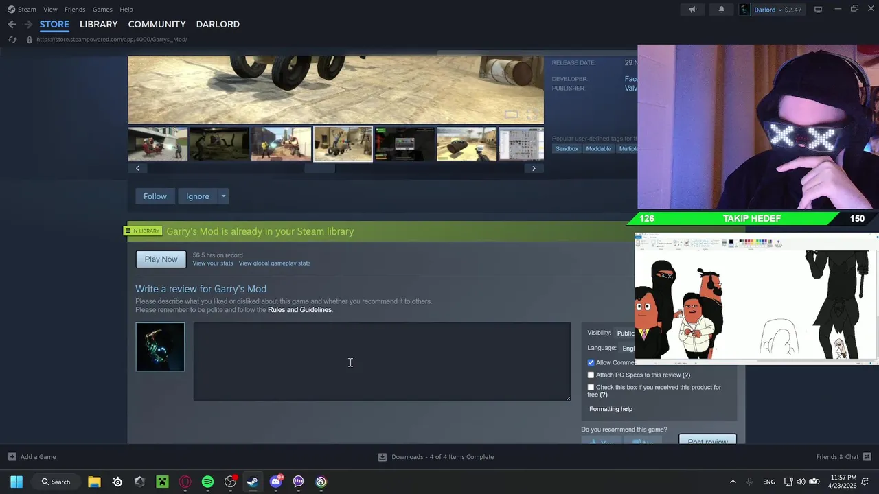Switch to the LIBRARY tab
The image size is (879, 494).
[x=99, y=24]
